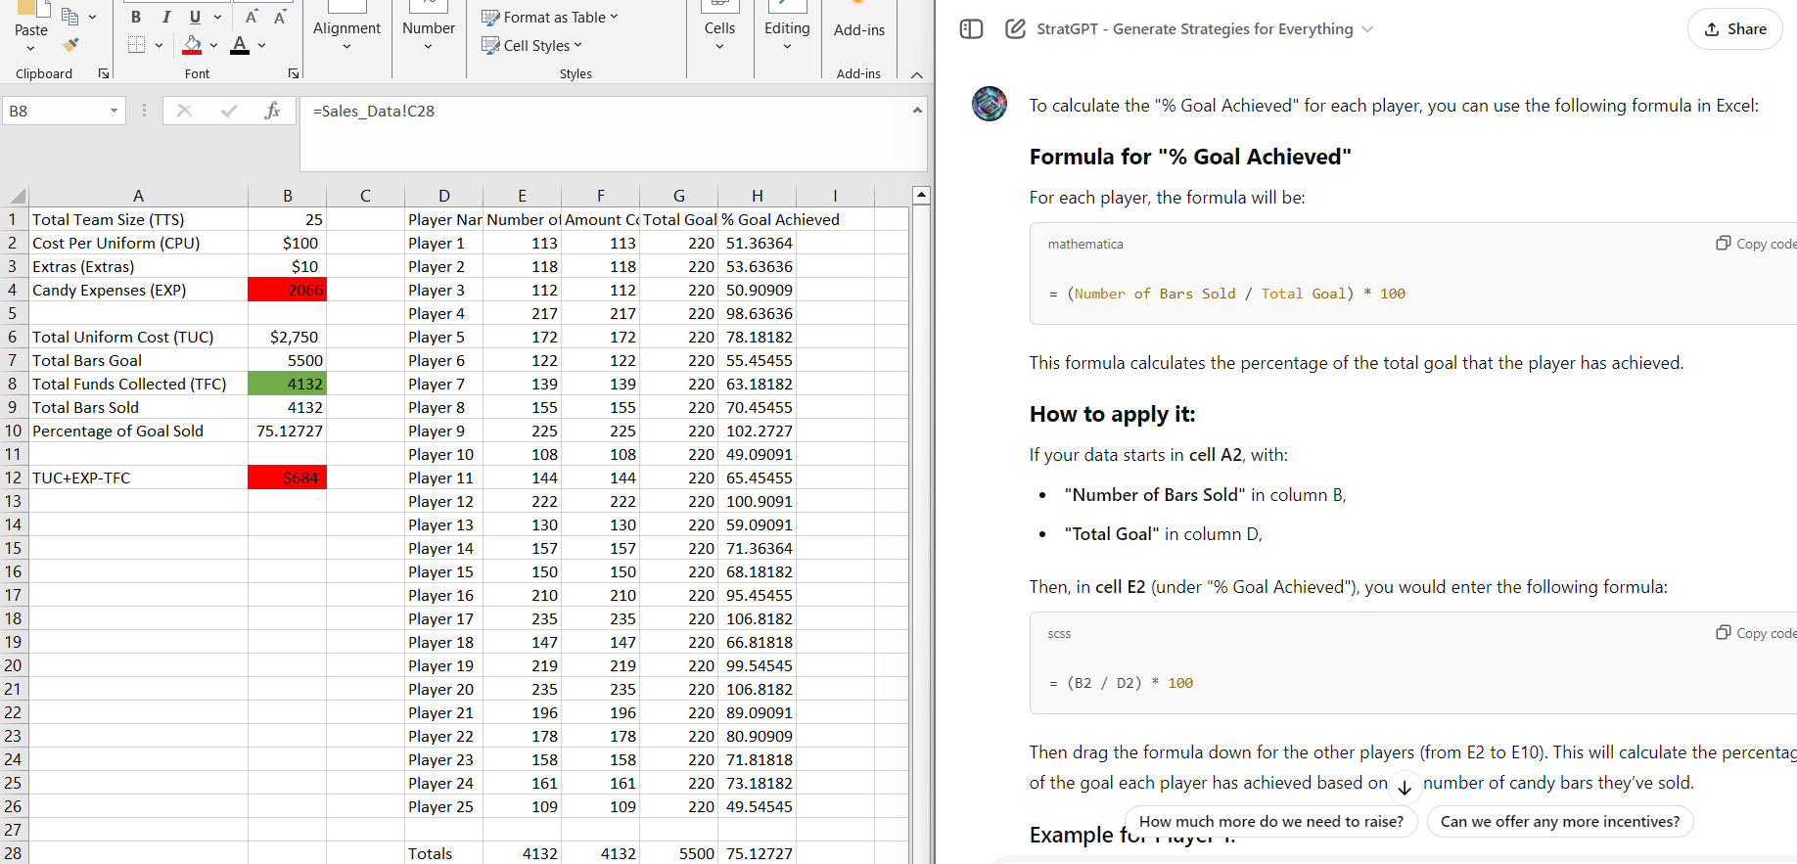Click 'Can we offer any more incentives?' suggestion
This screenshot has width=1797, height=864.
coord(1560,822)
